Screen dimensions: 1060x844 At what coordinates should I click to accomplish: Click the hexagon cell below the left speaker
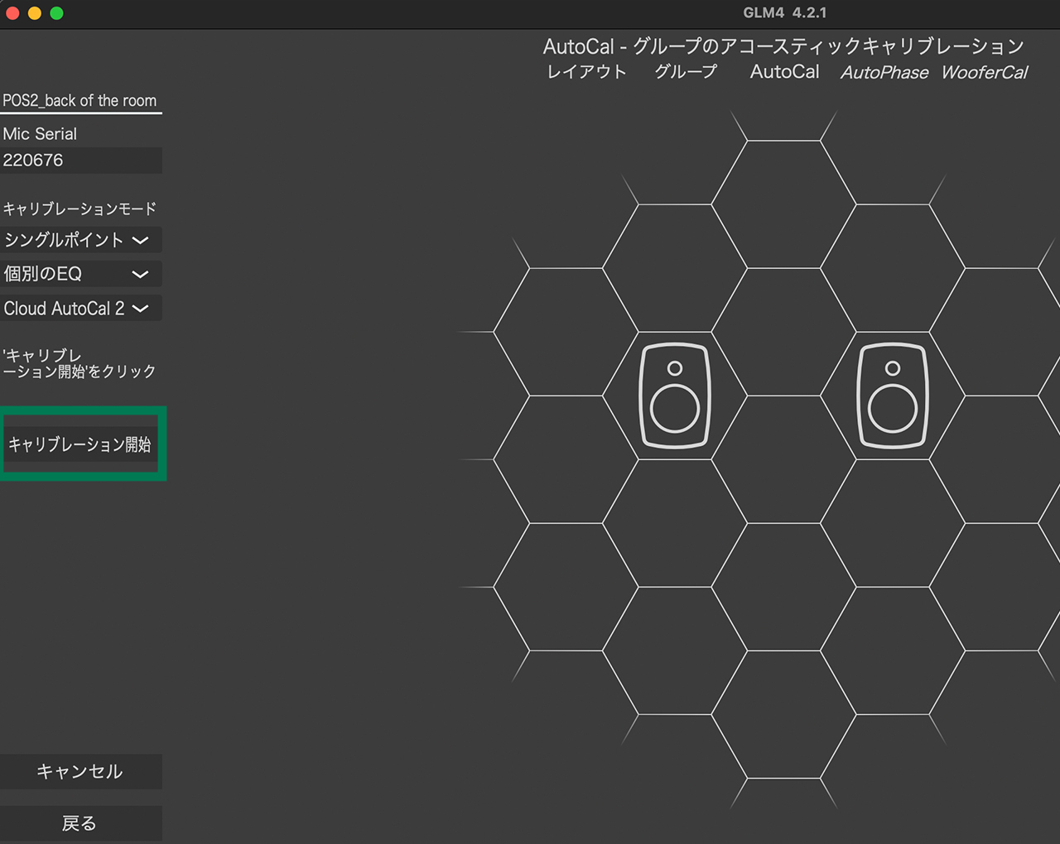tap(675, 521)
